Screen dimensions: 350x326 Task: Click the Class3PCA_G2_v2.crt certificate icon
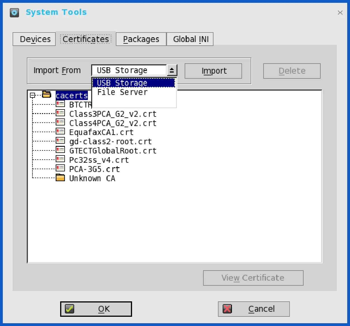60,113
